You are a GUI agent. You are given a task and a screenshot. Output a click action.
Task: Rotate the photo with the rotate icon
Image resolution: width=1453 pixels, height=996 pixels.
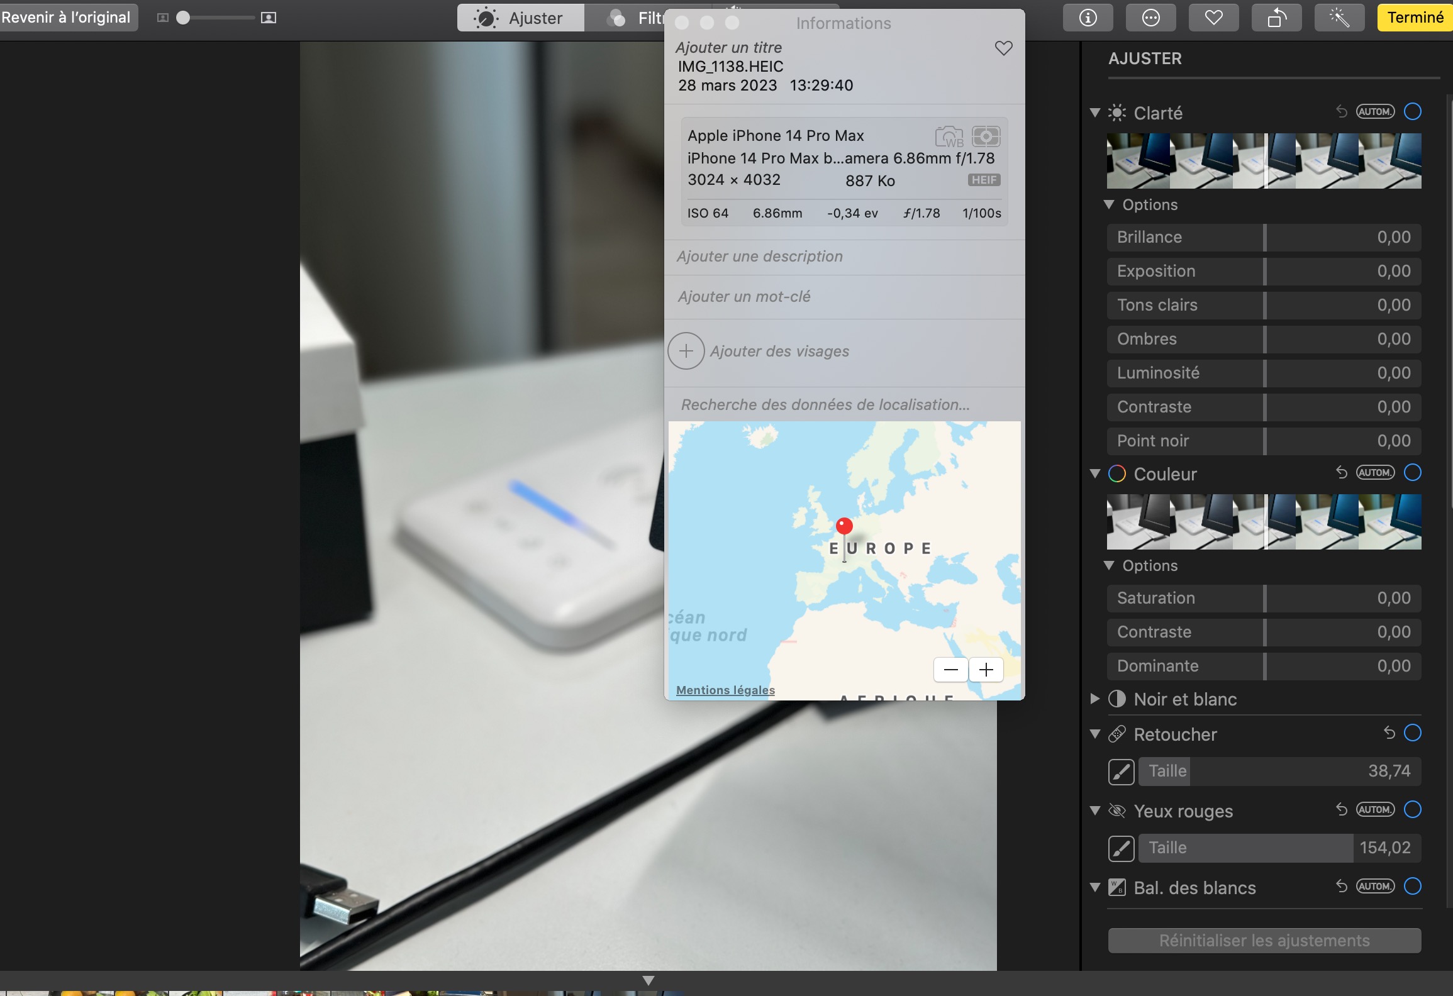(x=1276, y=18)
